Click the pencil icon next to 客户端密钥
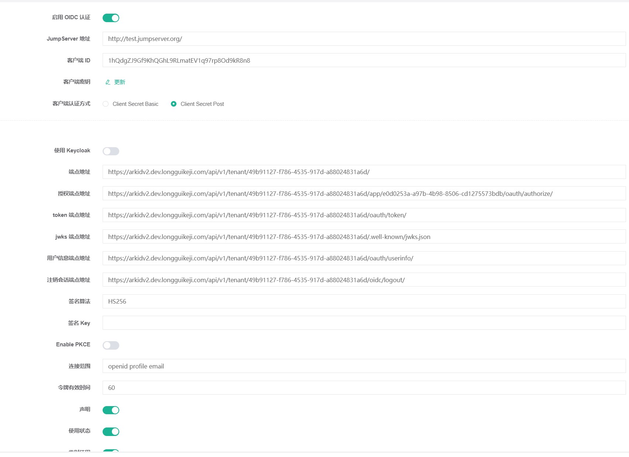The width and height of the screenshot is (629, 457). tap(107, 82)
